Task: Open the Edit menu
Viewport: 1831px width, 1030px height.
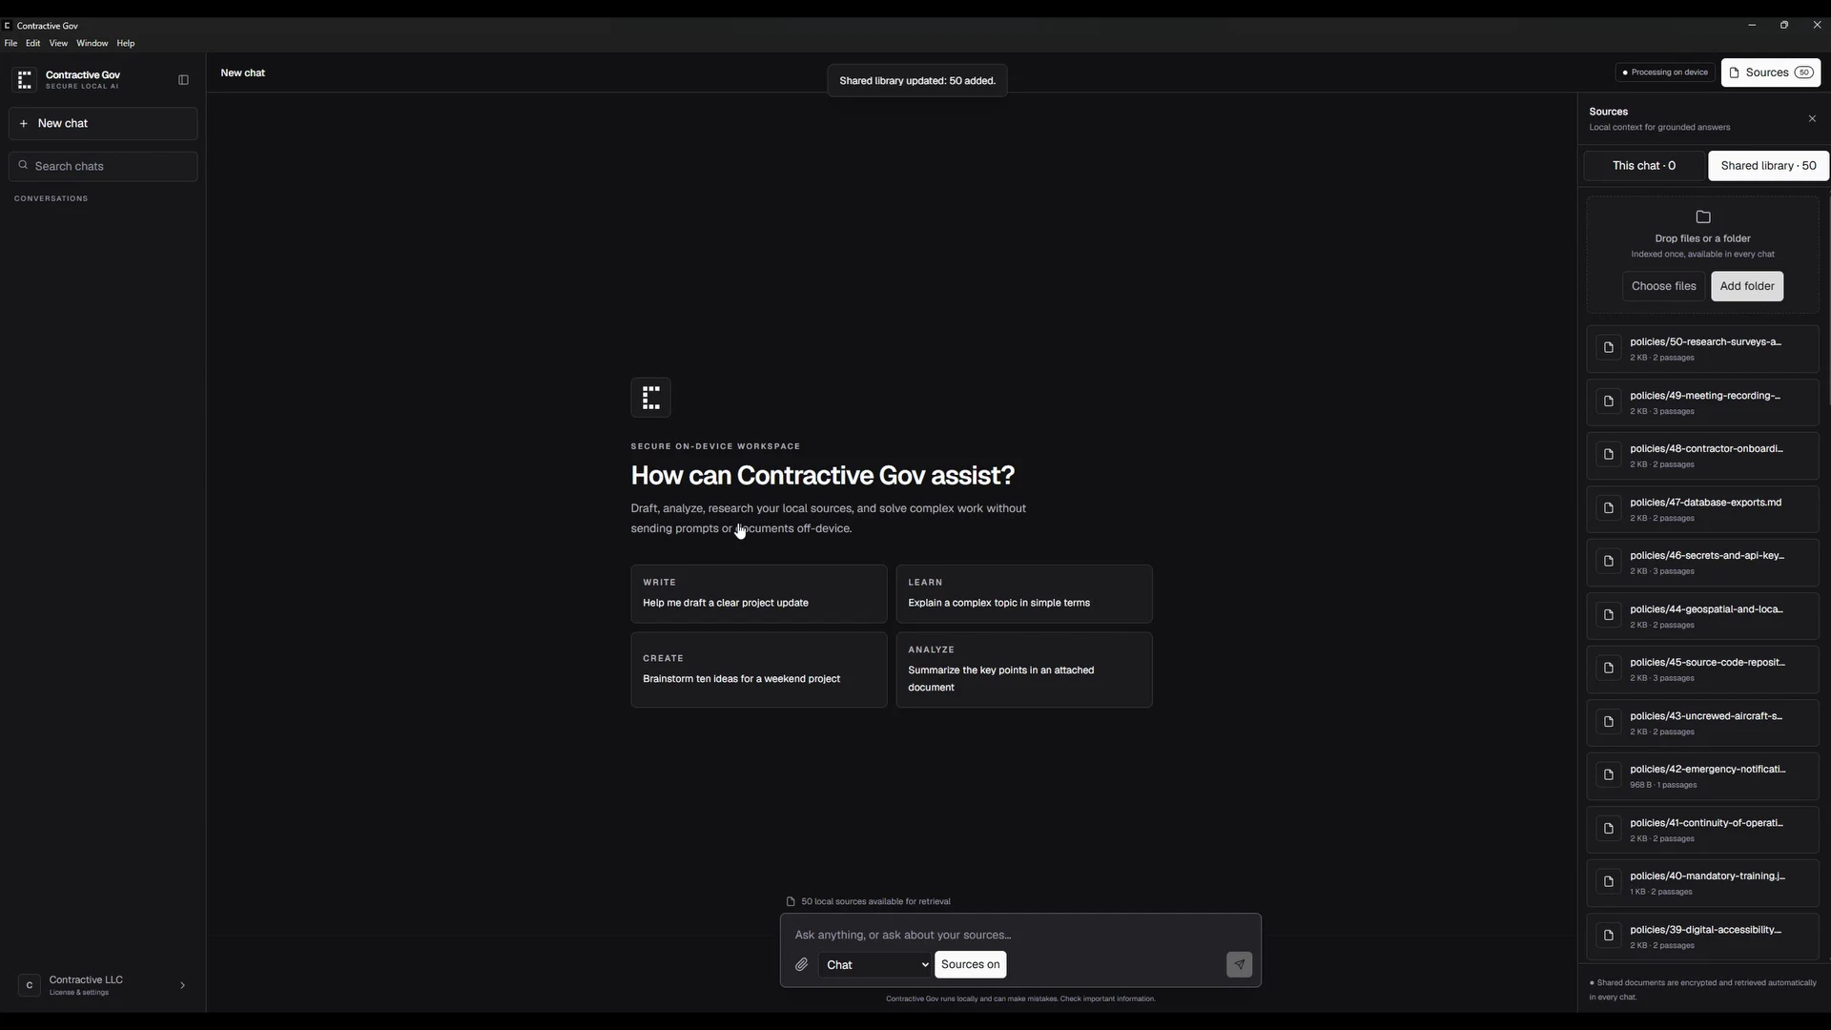Action: click(x=32, y=43)
